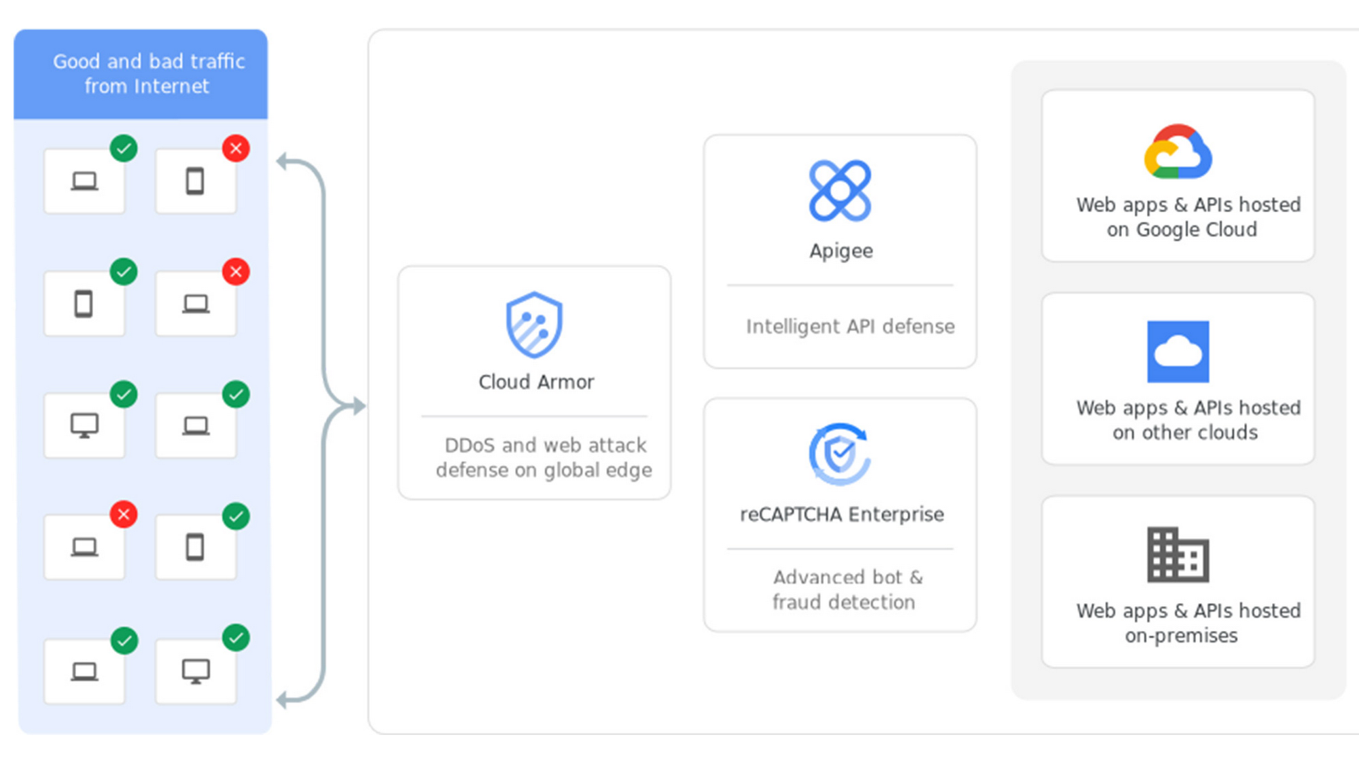Select the Google Cloud multicolor logo

1178,151
